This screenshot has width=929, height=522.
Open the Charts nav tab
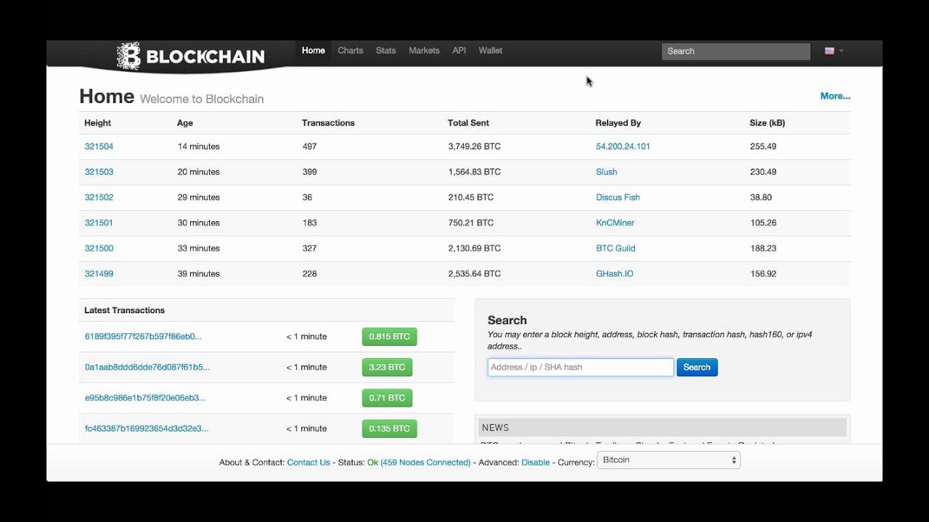coord(351,51)
